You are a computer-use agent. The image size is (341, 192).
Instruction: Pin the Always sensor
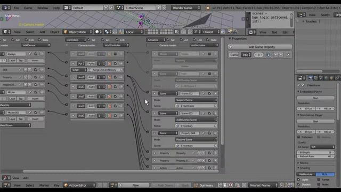(30, 54)
